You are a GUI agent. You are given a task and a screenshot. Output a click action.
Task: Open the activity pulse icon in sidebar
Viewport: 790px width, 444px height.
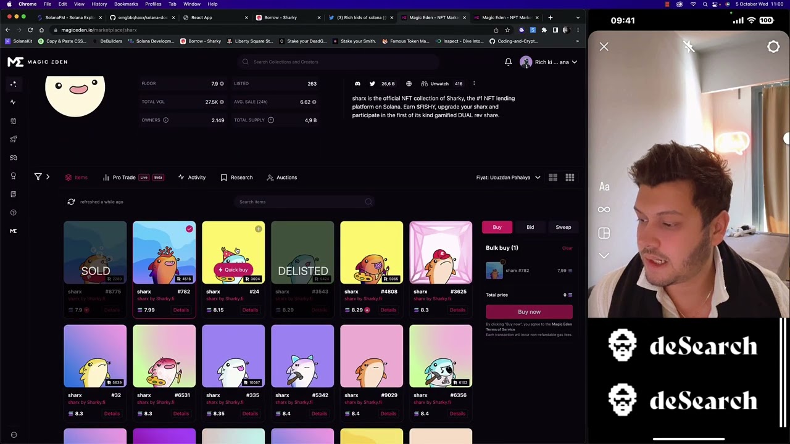click(x=13, y=102)
